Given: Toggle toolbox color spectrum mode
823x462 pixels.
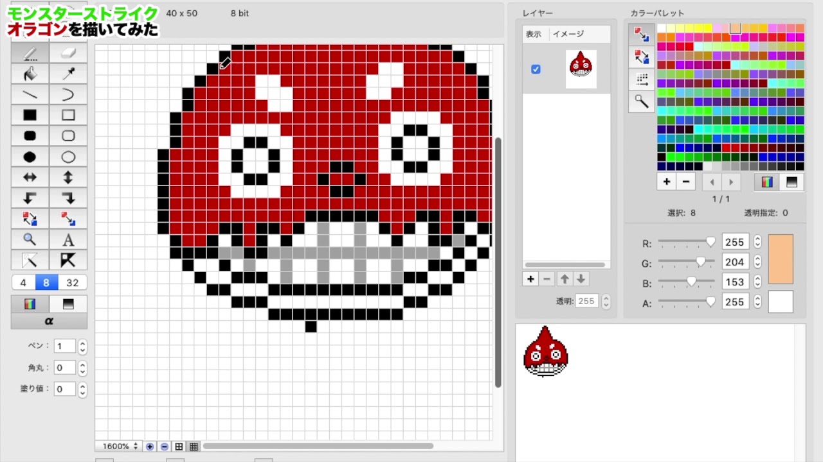Looking at the screenshot, I should pyautogui.click(x=30, y=304).
